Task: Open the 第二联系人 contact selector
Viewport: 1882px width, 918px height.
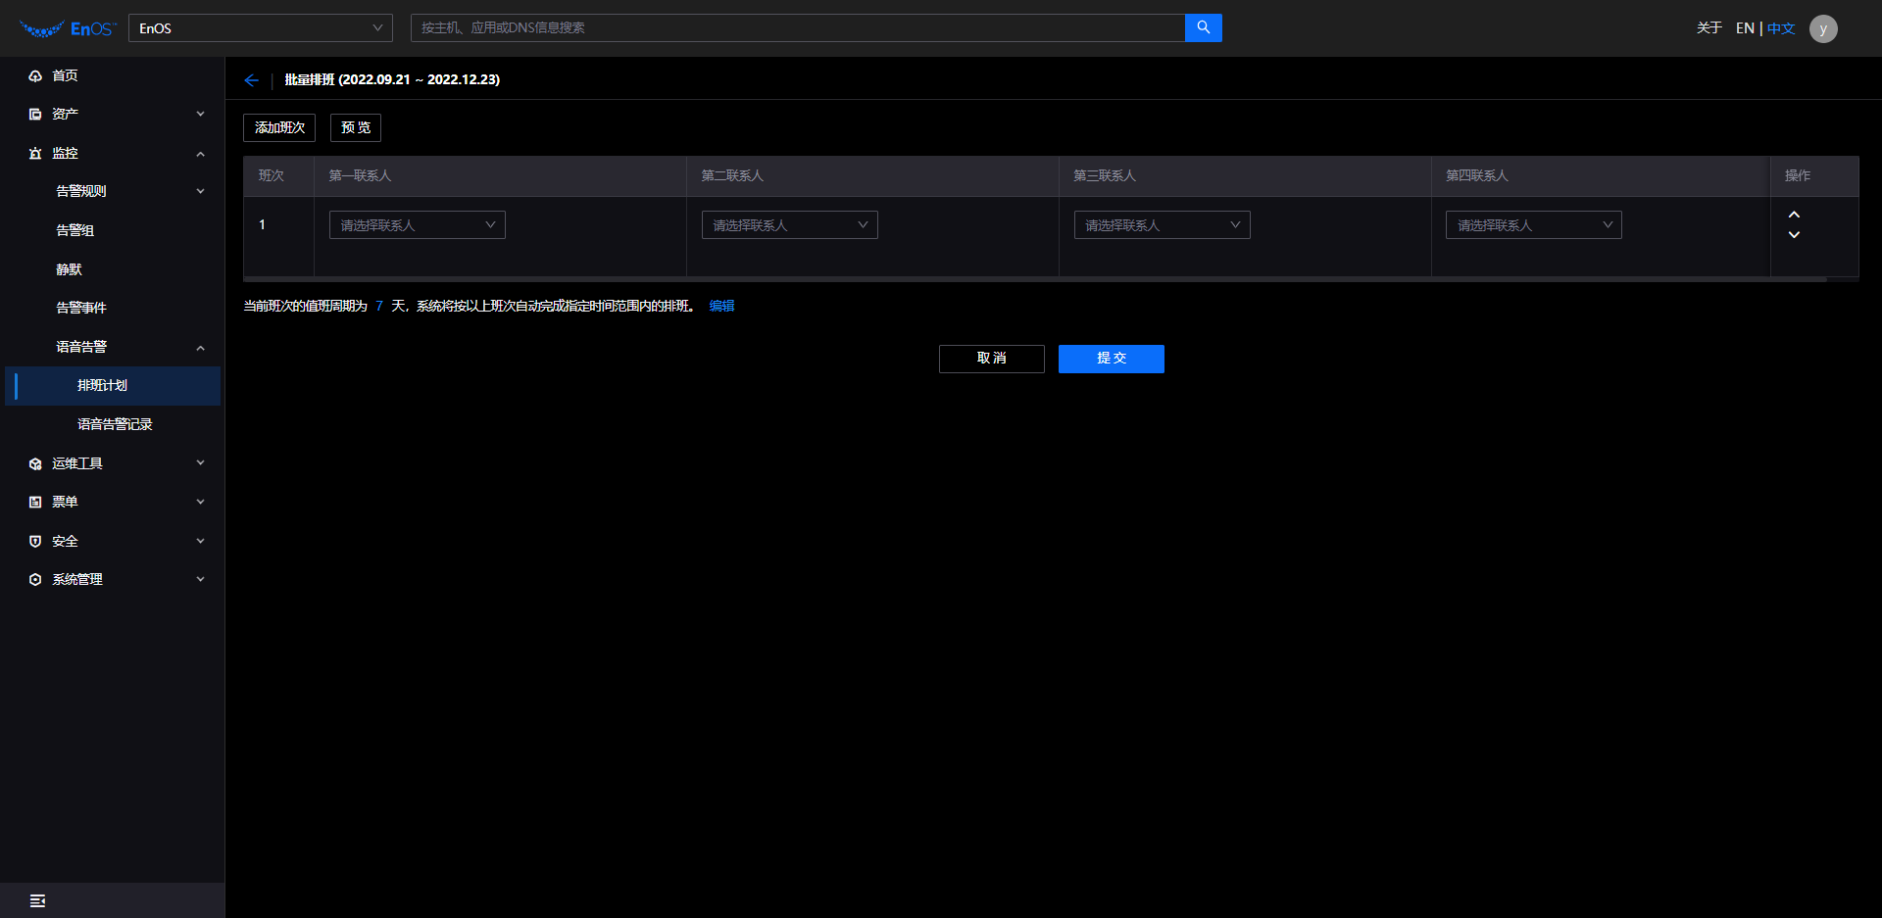Action: (790, 225)
